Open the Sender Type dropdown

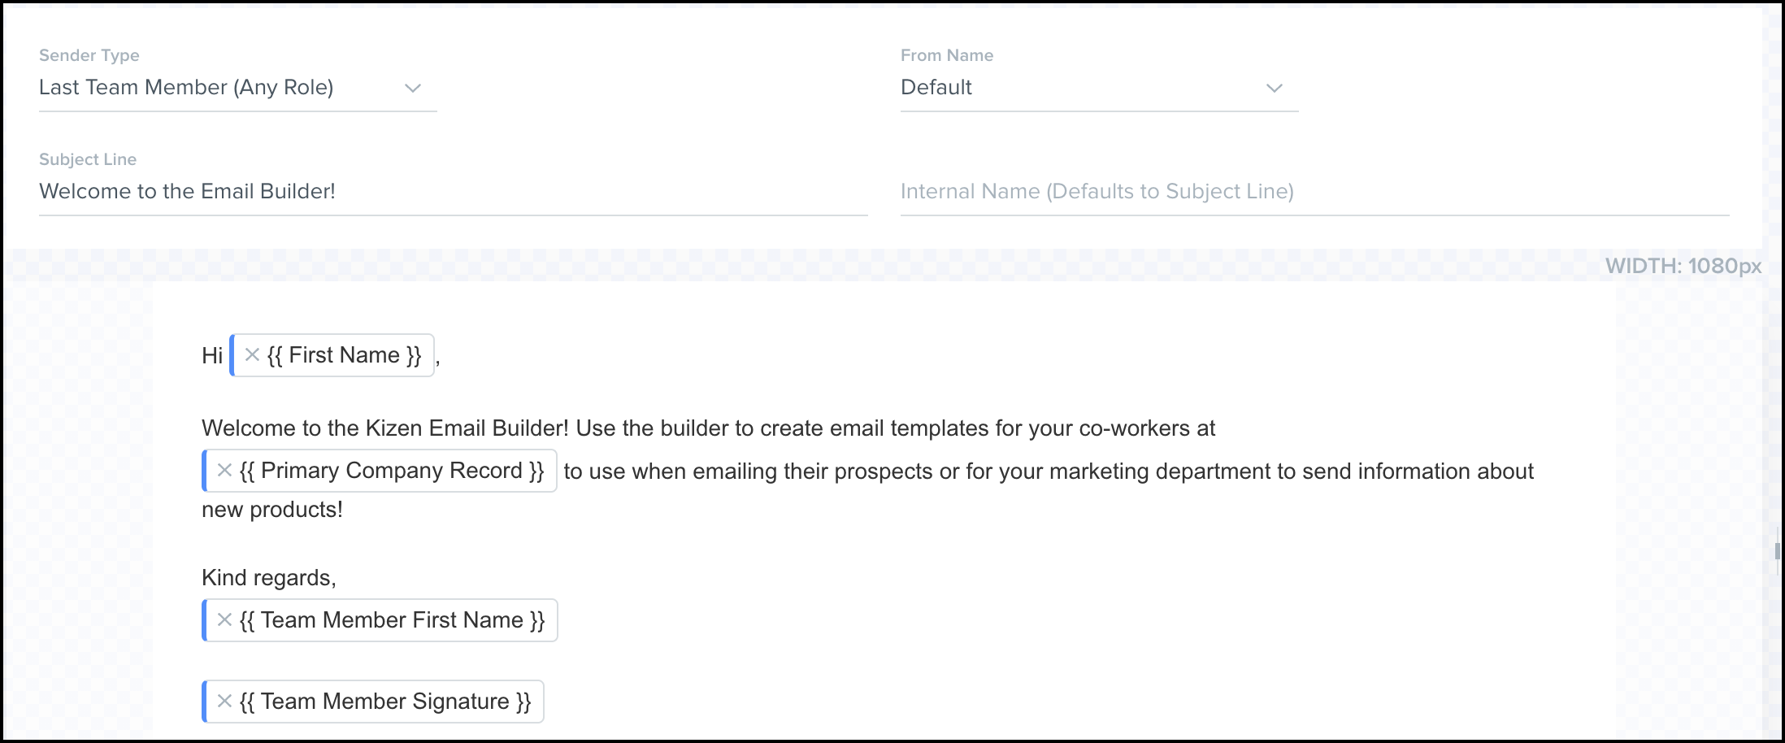(236, 87)
